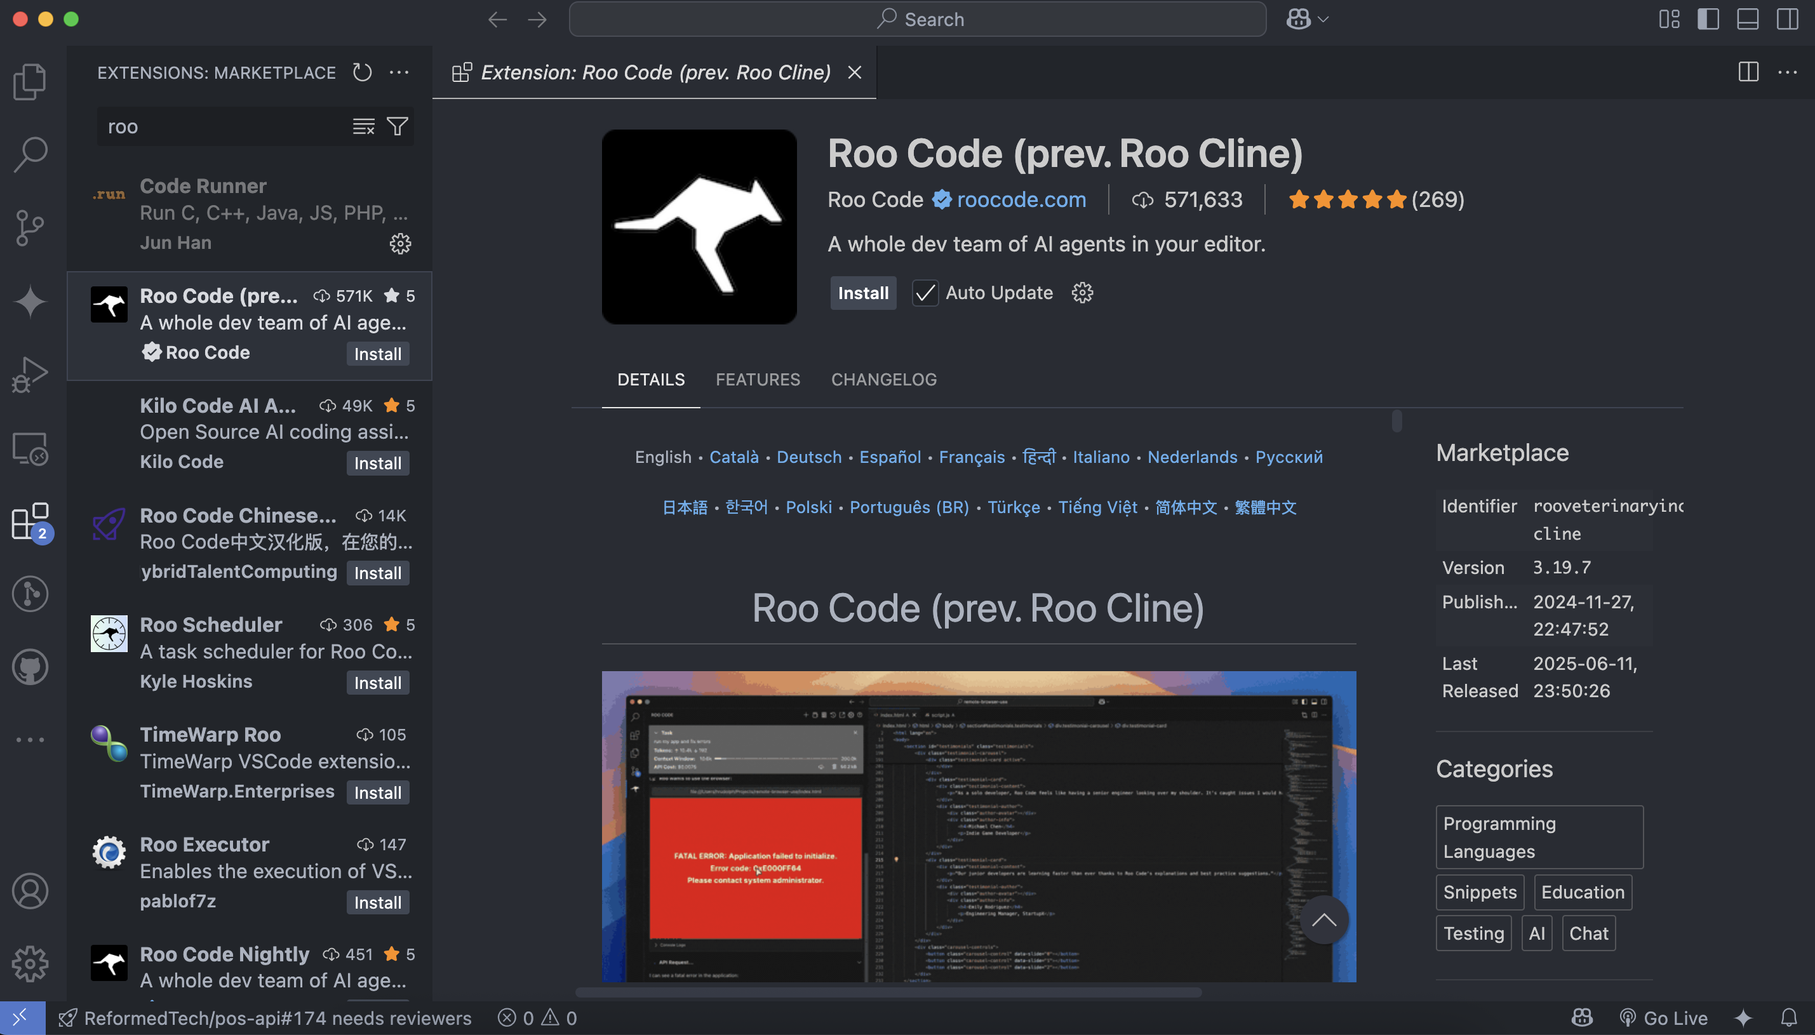Open the roocode.com publisher link
Viewport: 1815px width, 1035px height.
(x=1021, y=200)
